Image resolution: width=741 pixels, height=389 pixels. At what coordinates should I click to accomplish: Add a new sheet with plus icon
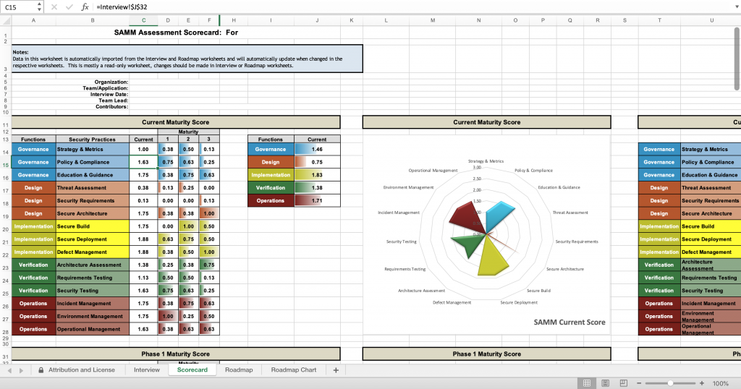coord(336,369)
